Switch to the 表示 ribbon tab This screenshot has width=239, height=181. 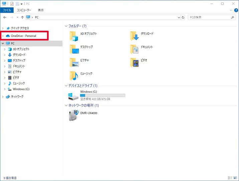click(41, 10)
